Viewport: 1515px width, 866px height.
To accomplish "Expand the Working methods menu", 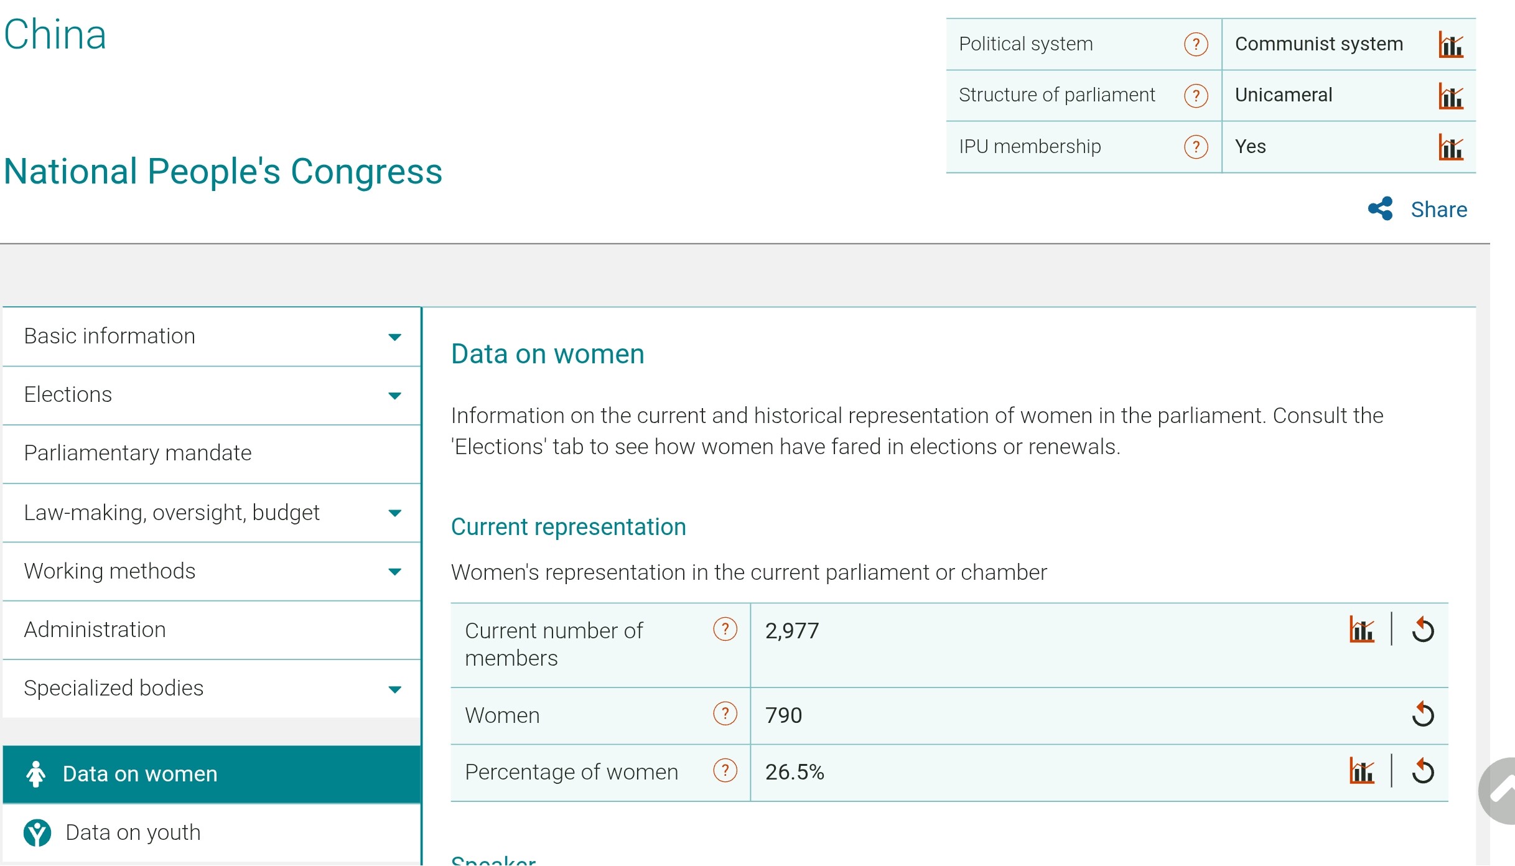I will tap(394, 572).
